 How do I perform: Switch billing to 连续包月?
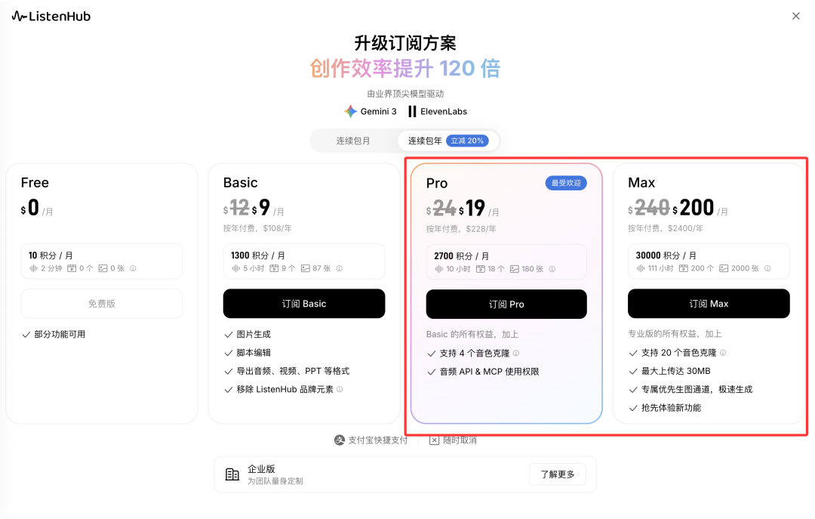(353, 141)
